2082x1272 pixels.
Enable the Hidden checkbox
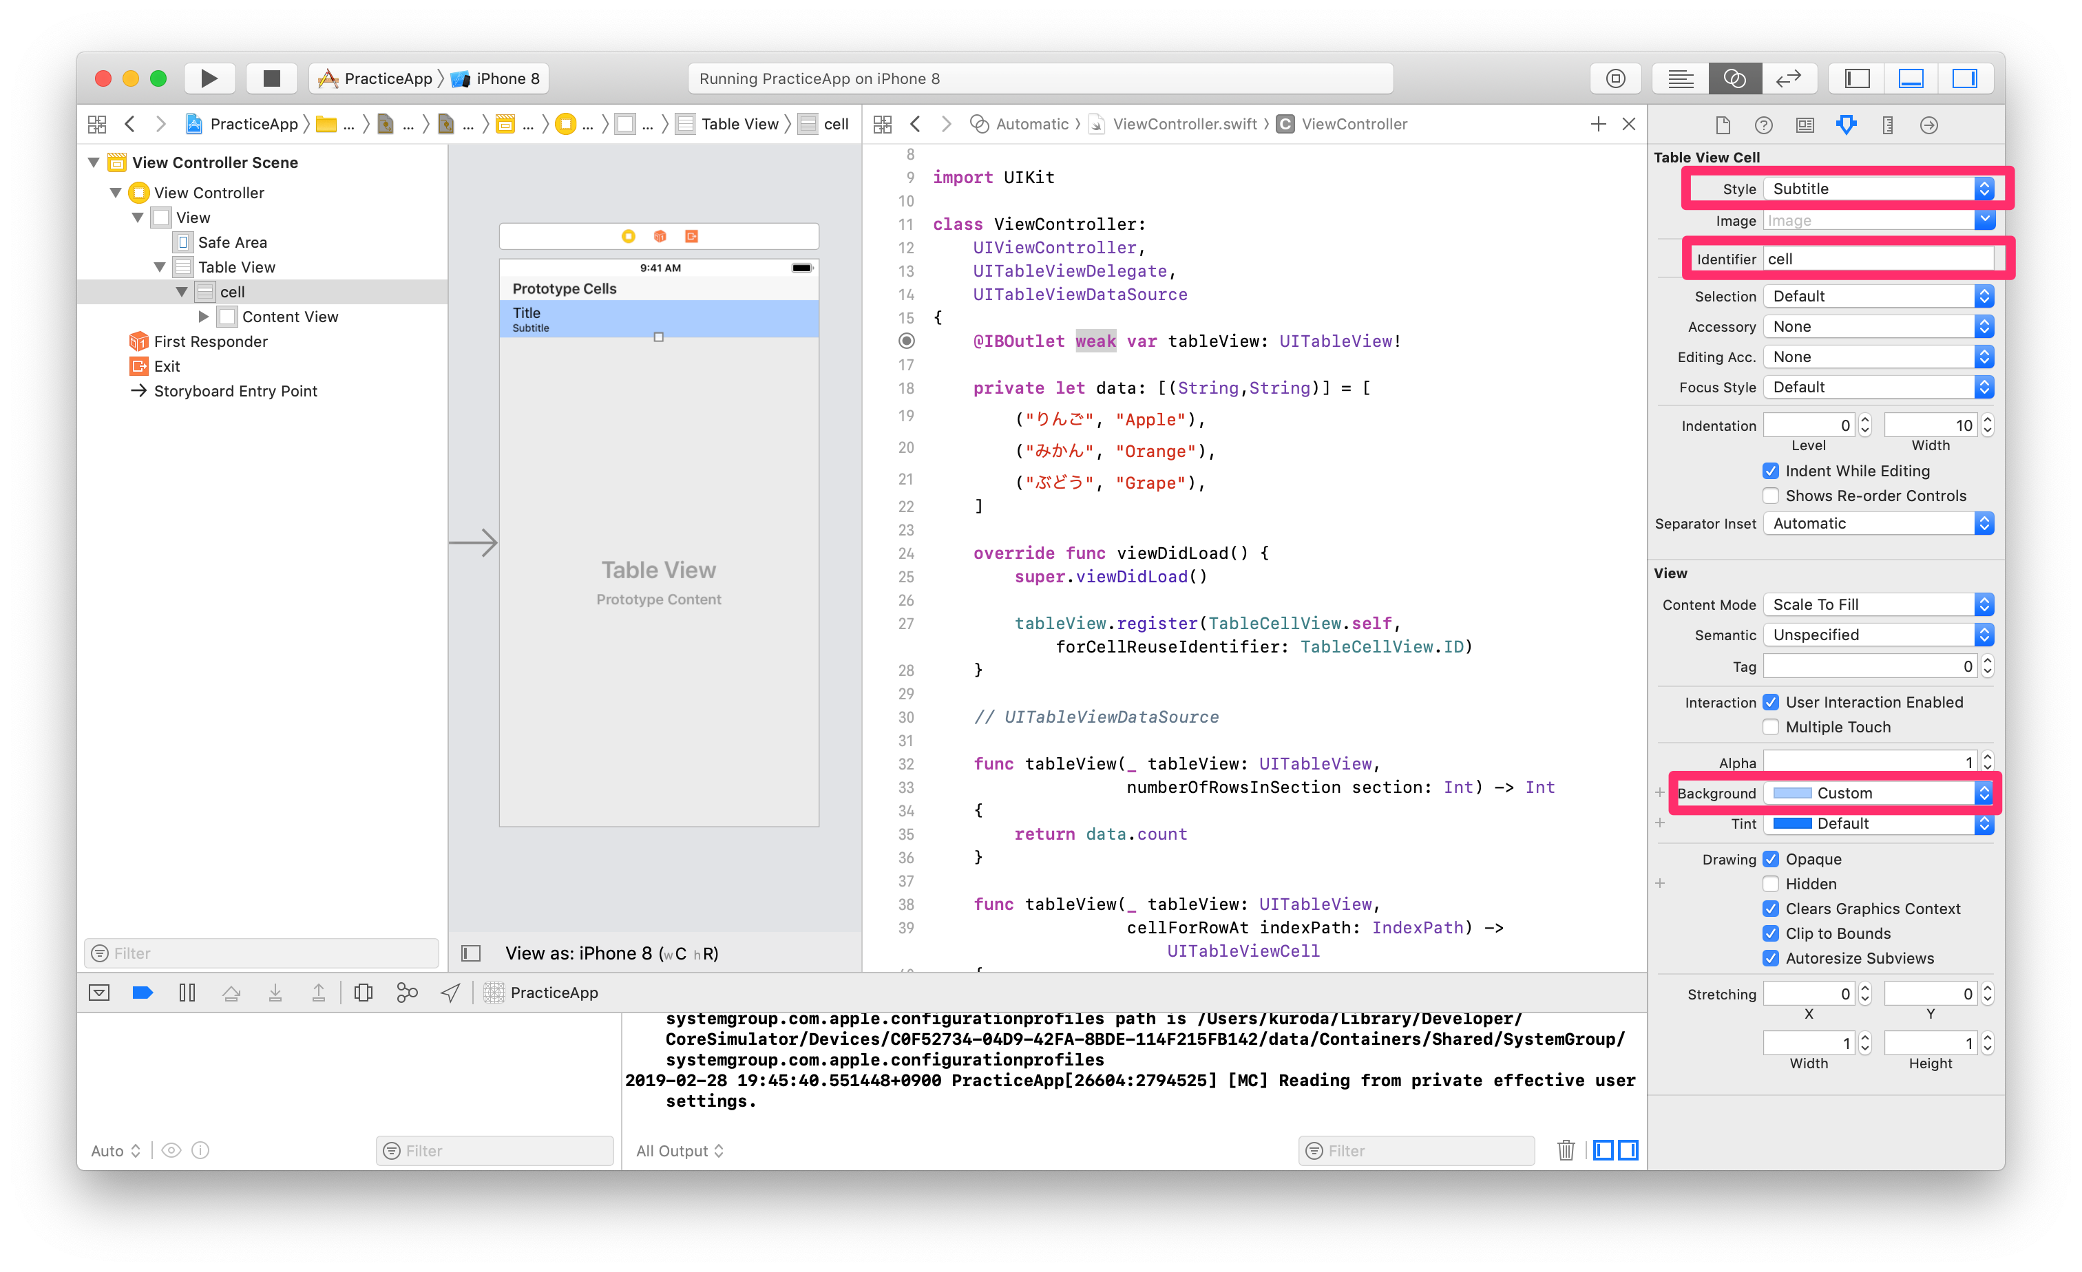(1771, 884)
